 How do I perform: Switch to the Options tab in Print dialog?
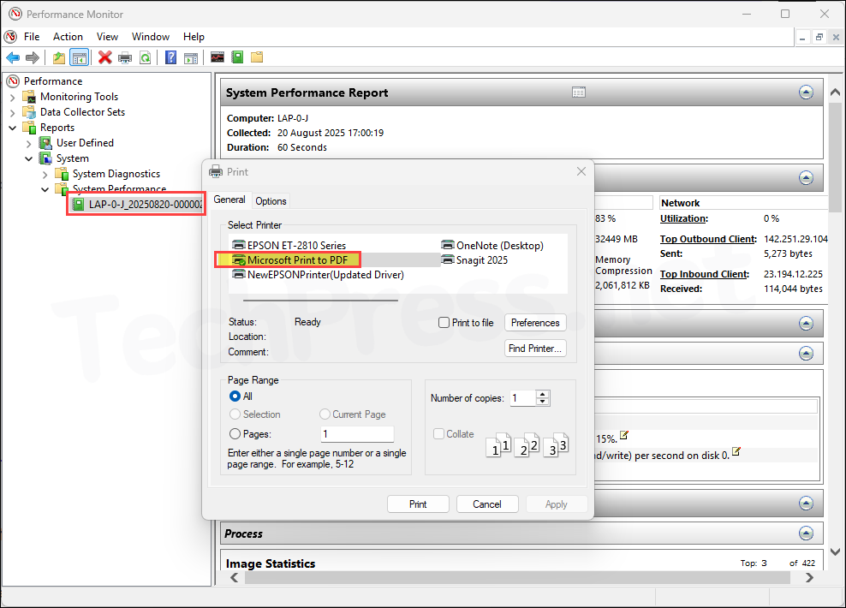tap(271, 201)
